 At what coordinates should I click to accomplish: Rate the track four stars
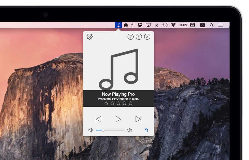click(124, 104)
